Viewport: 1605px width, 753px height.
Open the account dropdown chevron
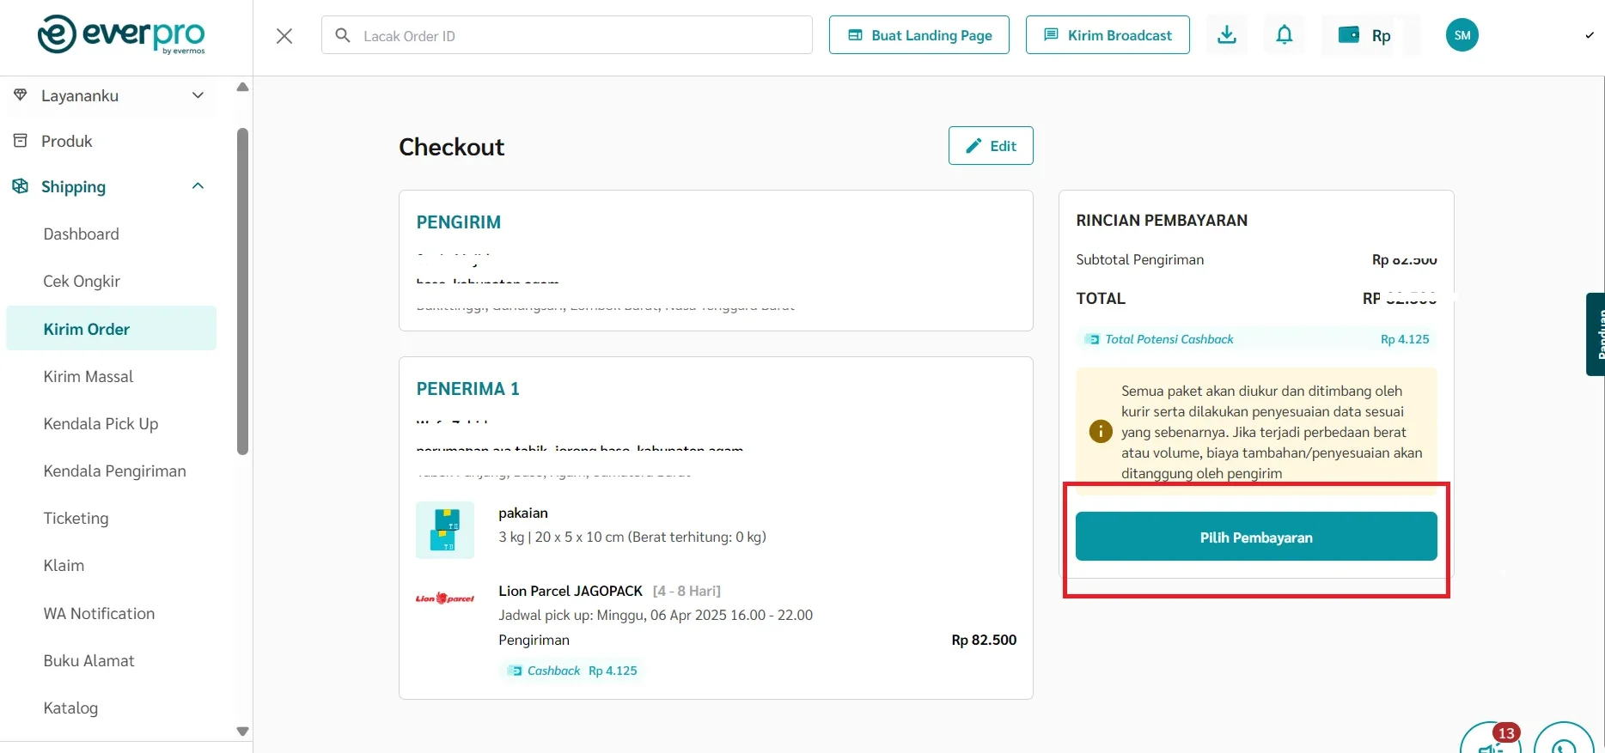pyautogui.click(x=1589, y=36)
